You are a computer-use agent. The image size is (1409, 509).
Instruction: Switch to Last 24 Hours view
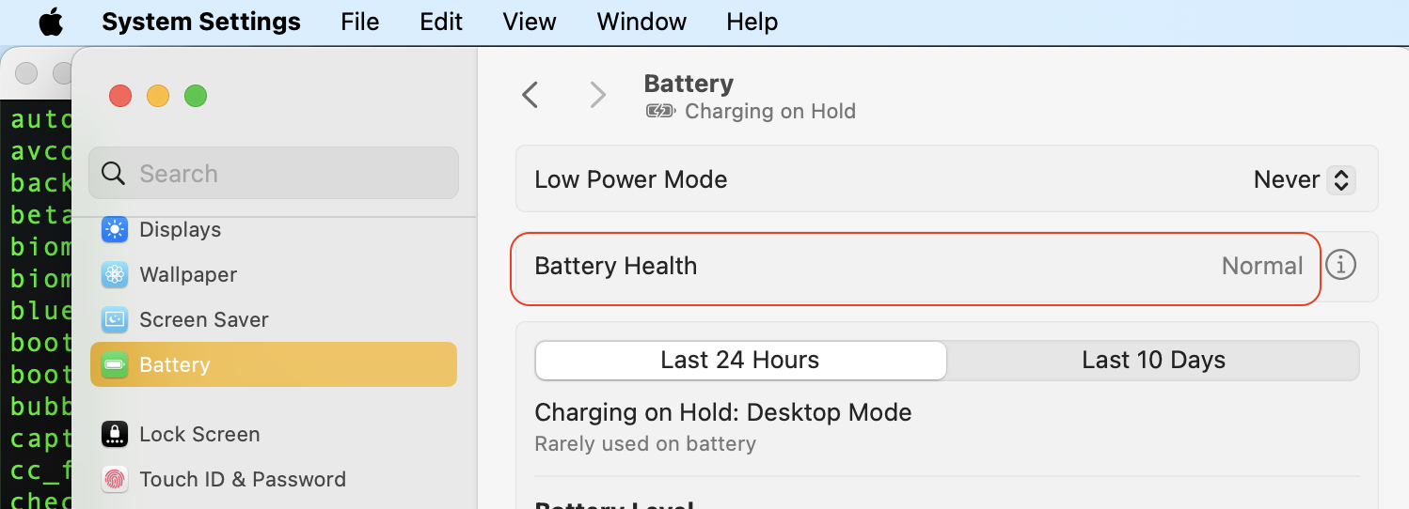[x=740, y=360]
